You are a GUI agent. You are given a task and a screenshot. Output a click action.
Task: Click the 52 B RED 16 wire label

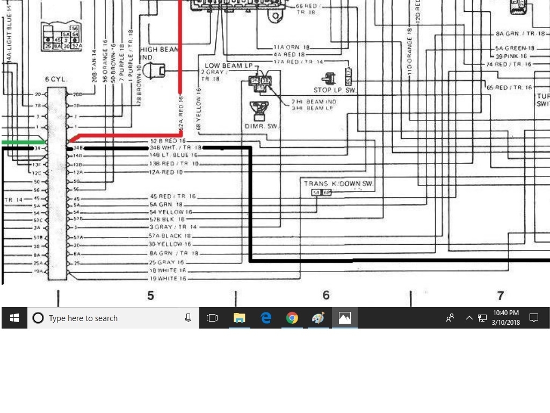[x=168, y=141]
